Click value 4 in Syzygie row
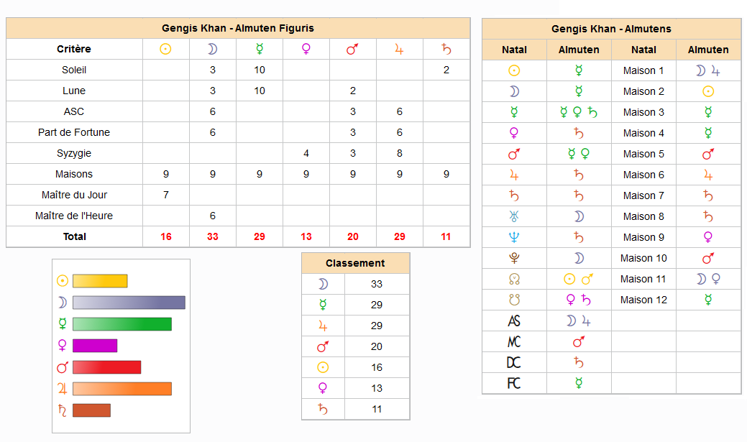The width and height of the screenshot is (747, 442). click(x=306, y=153)
